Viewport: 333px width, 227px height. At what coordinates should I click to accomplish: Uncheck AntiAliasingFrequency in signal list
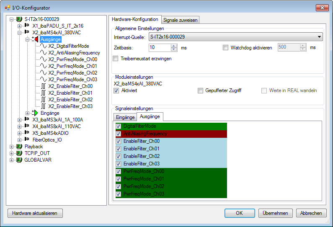click(x=119, y=134)
